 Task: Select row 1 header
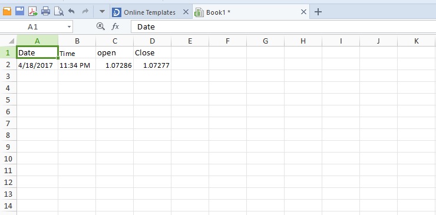pyautogui.click(x=8, y=52)
